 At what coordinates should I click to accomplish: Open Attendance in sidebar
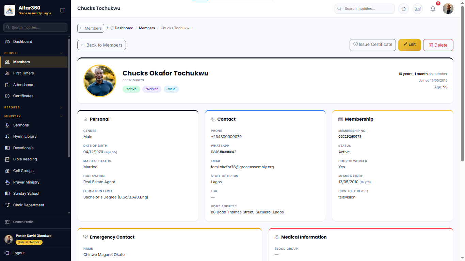click(x=34, y=85)
